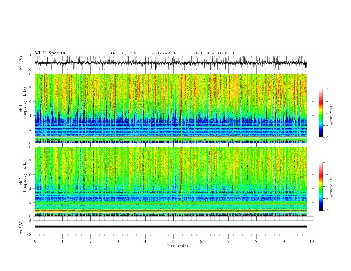Click the '2' kHz tick on ch.1 axis
351x271 pixels.
31,129
